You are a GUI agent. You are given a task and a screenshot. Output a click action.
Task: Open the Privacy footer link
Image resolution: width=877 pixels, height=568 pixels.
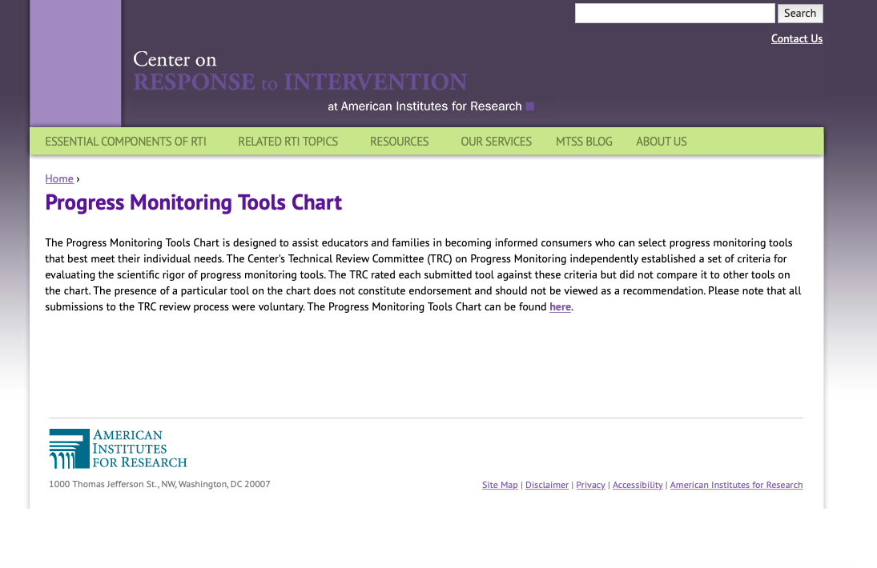pyautogui.click(x=590, y=485)
